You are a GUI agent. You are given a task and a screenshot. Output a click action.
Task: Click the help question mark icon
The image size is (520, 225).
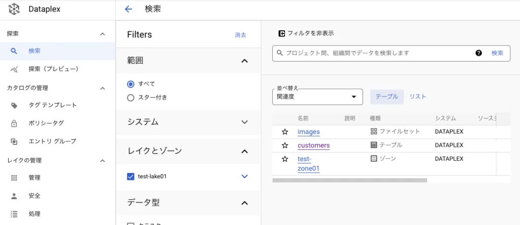(478, 53)
